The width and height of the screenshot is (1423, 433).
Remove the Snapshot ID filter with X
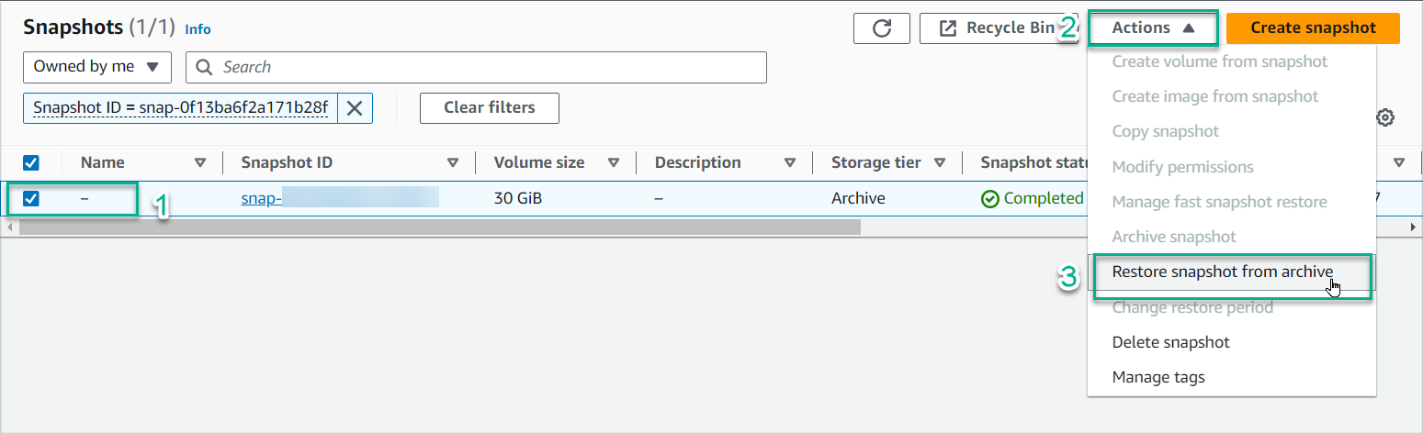355,108
